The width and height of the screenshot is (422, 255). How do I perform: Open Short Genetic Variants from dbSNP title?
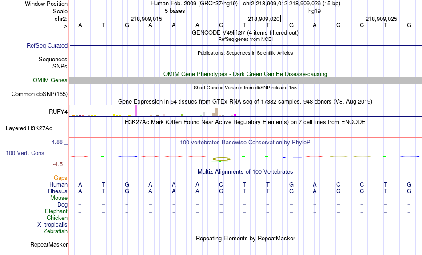245,88
